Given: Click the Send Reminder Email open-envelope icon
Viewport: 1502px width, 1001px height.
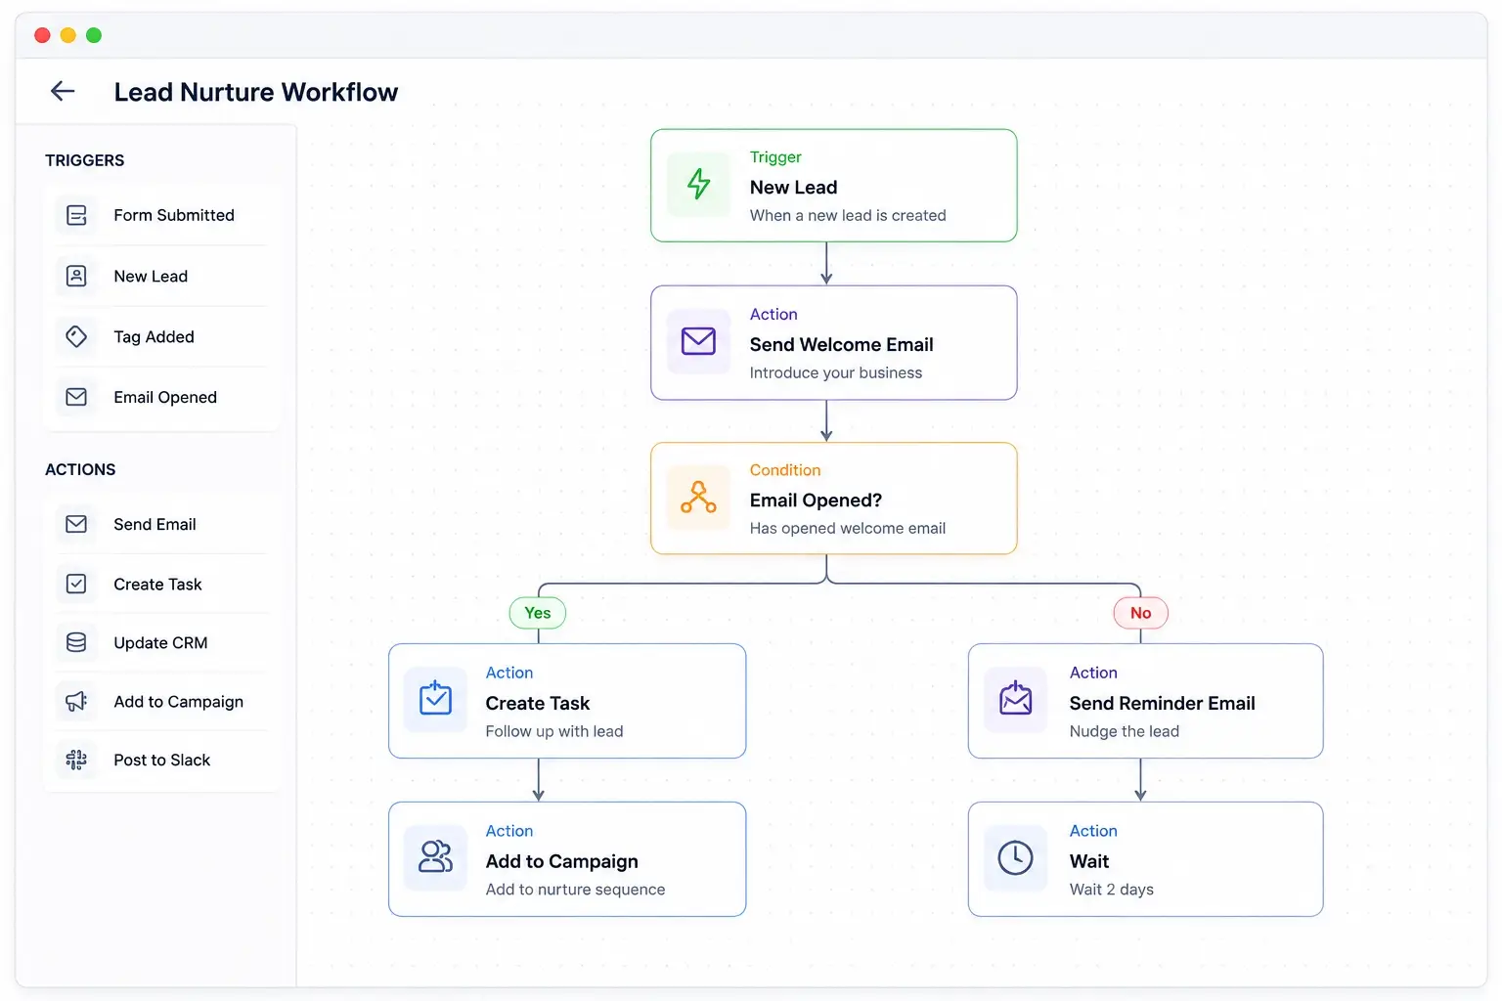Looking at the screenshot, I should click(1015, 698).
